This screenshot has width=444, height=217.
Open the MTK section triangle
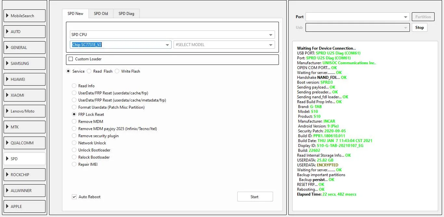7,127
